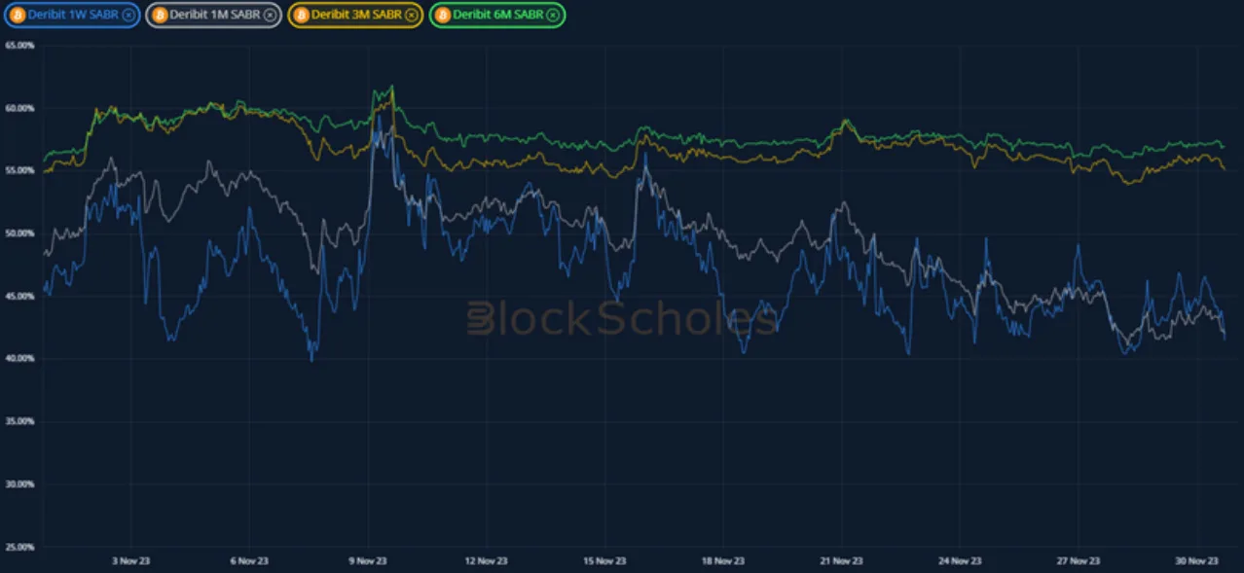This screenshot has height=573, width=1244.
Task: Remove the Deribit 1W SABR series
Action: click(x=128, y=15)
